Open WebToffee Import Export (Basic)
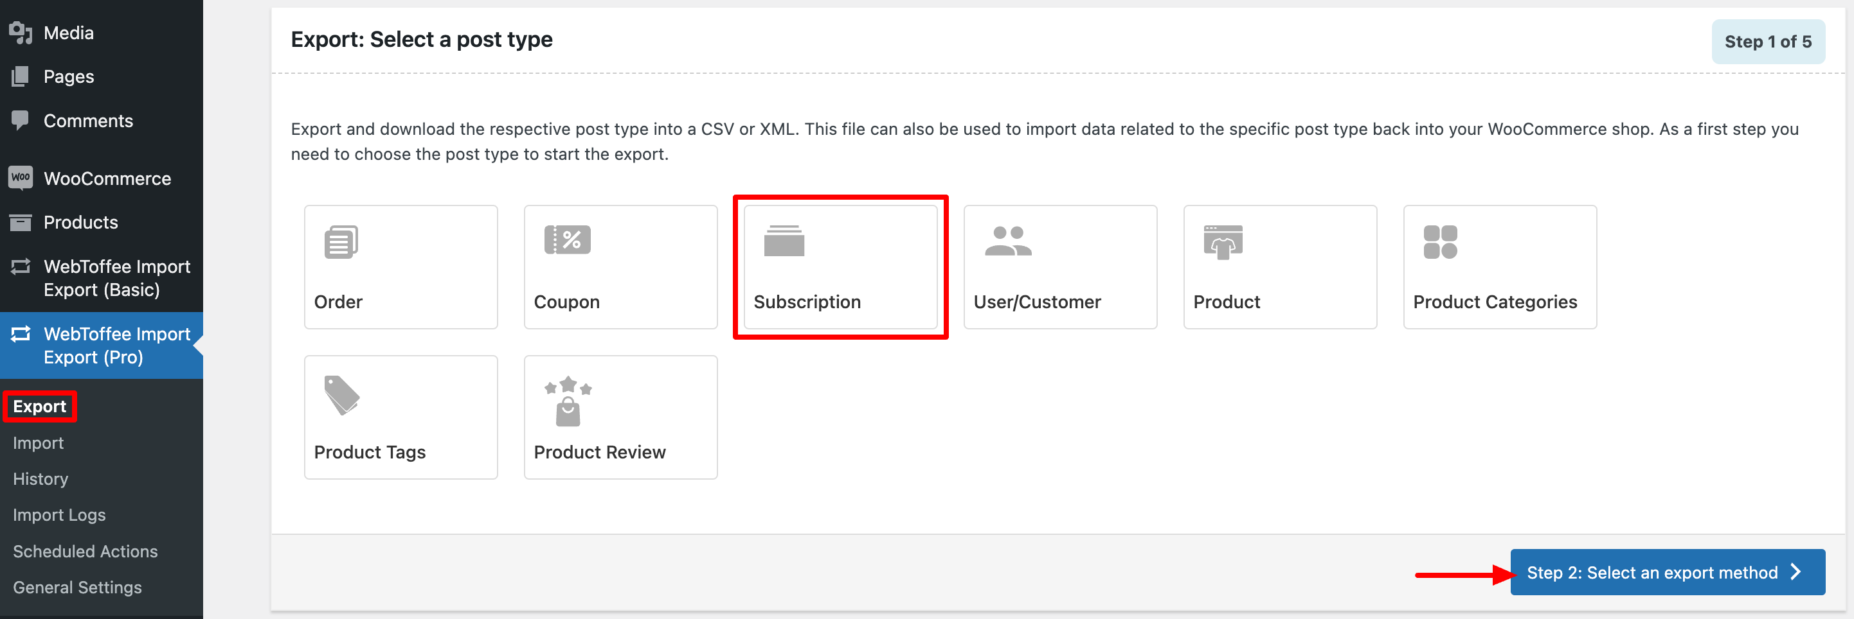This screenshot has height=619, width=1854. coord(117,277)
